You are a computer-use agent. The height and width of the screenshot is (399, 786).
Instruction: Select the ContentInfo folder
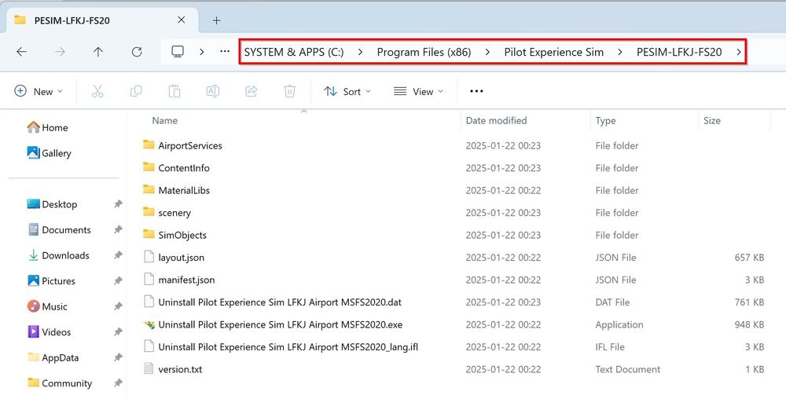(x=184, y=168)
